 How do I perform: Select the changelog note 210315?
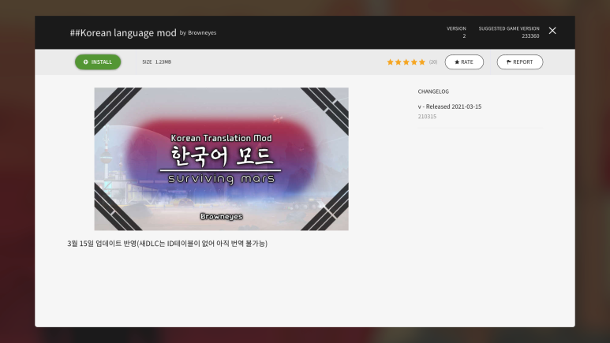(x=427, y=116)
